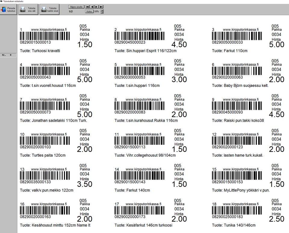Click the product text valk/v.pun.mekko 122cm
The height and width of the screenshot is (233, 289).
52,190
